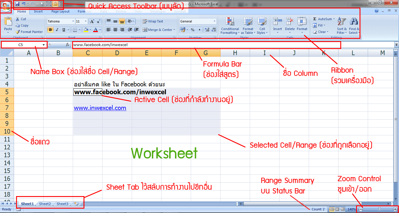Apply Comma Style number format
Screen dimensions: 399x213
(199, 30)
